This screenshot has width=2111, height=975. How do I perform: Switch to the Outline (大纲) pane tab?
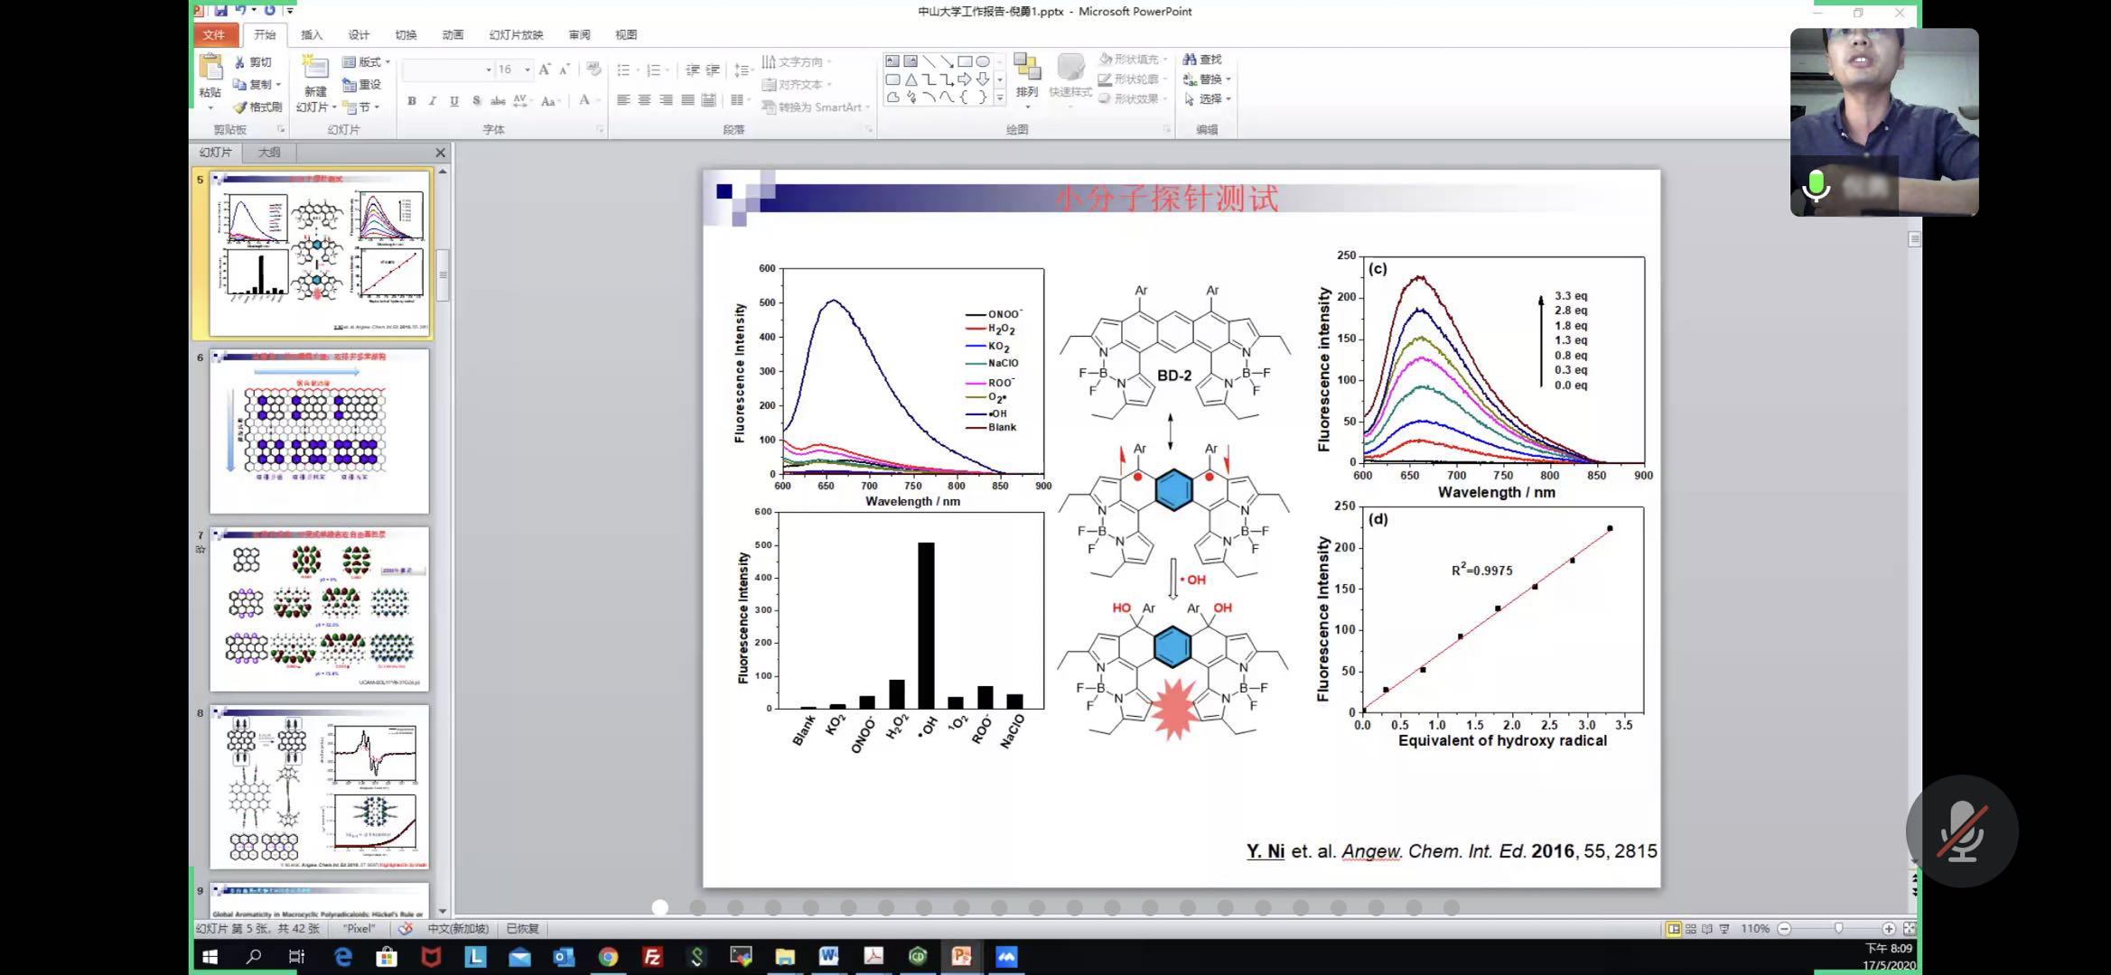(269, 153)
